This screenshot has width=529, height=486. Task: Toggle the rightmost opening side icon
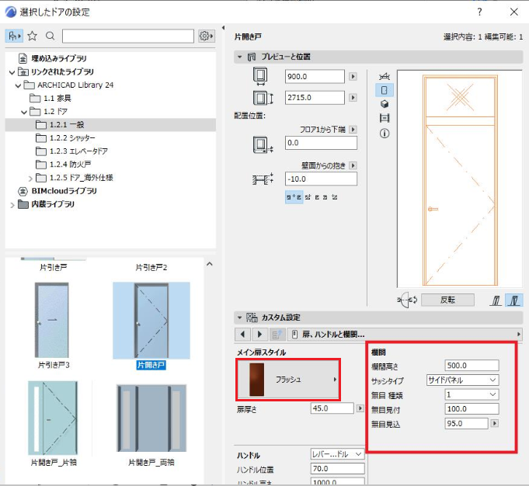pos(513,300)
